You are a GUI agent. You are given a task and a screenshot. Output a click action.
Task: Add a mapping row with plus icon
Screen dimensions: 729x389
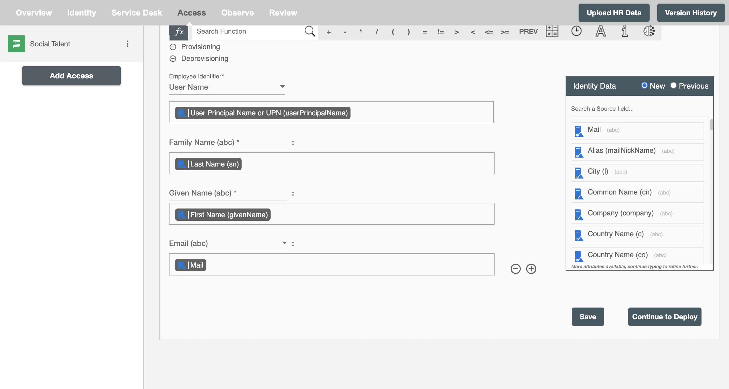pyautogui.click(x=531, y=269)
